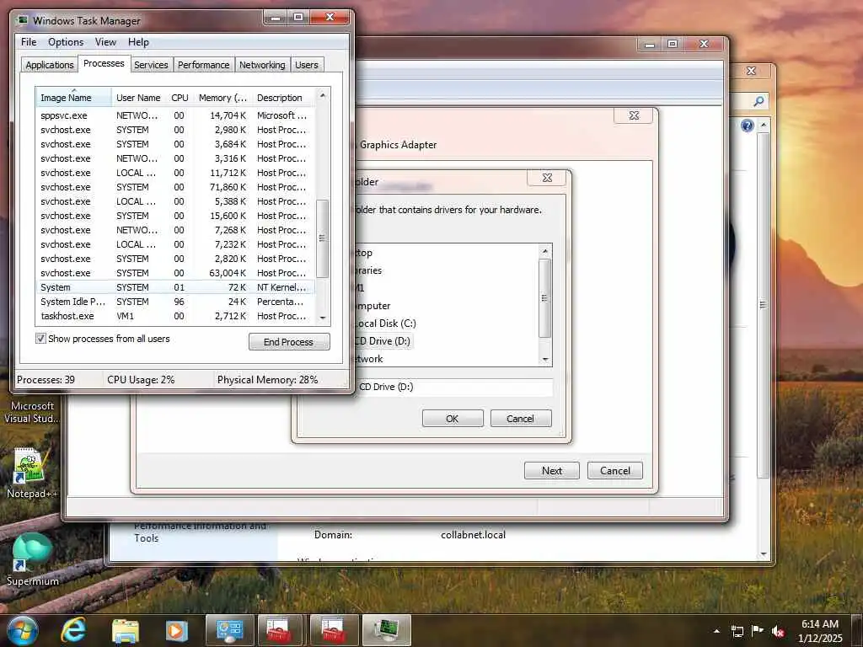
Task: Select Libraries in folder tree
Action: pyautogui.click(x=367, y=270)
